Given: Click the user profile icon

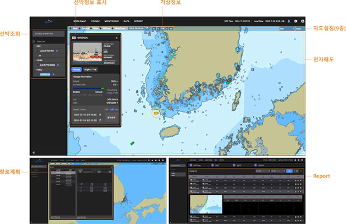Looking at the screenshot, I should pos(302,21).
